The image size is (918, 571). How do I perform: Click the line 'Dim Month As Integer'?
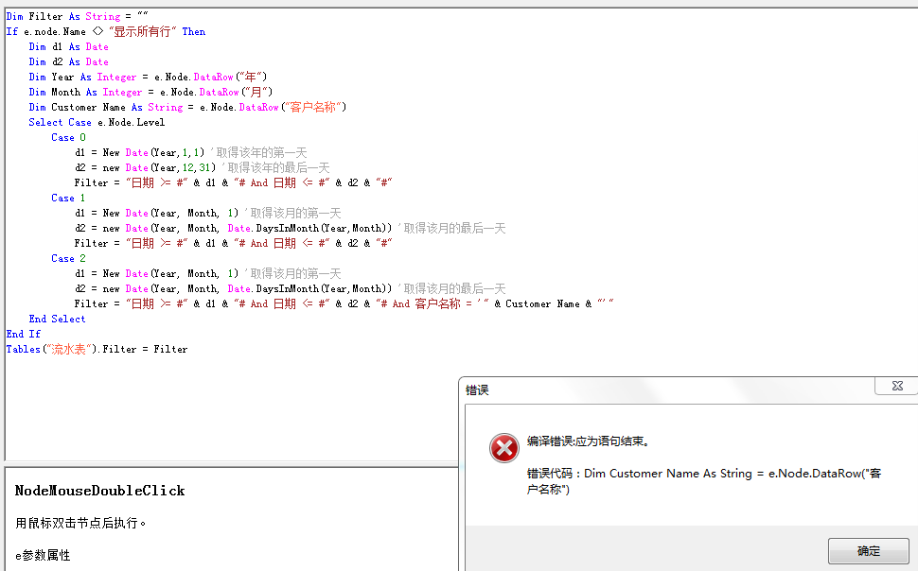click(x=151, y=92)
